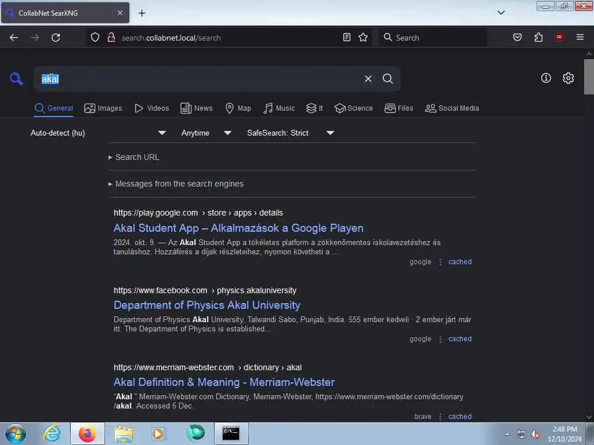This screenshot has width=594, height=445.
Task: List all tabs using the chevron button
Action: tap(501, 13)
